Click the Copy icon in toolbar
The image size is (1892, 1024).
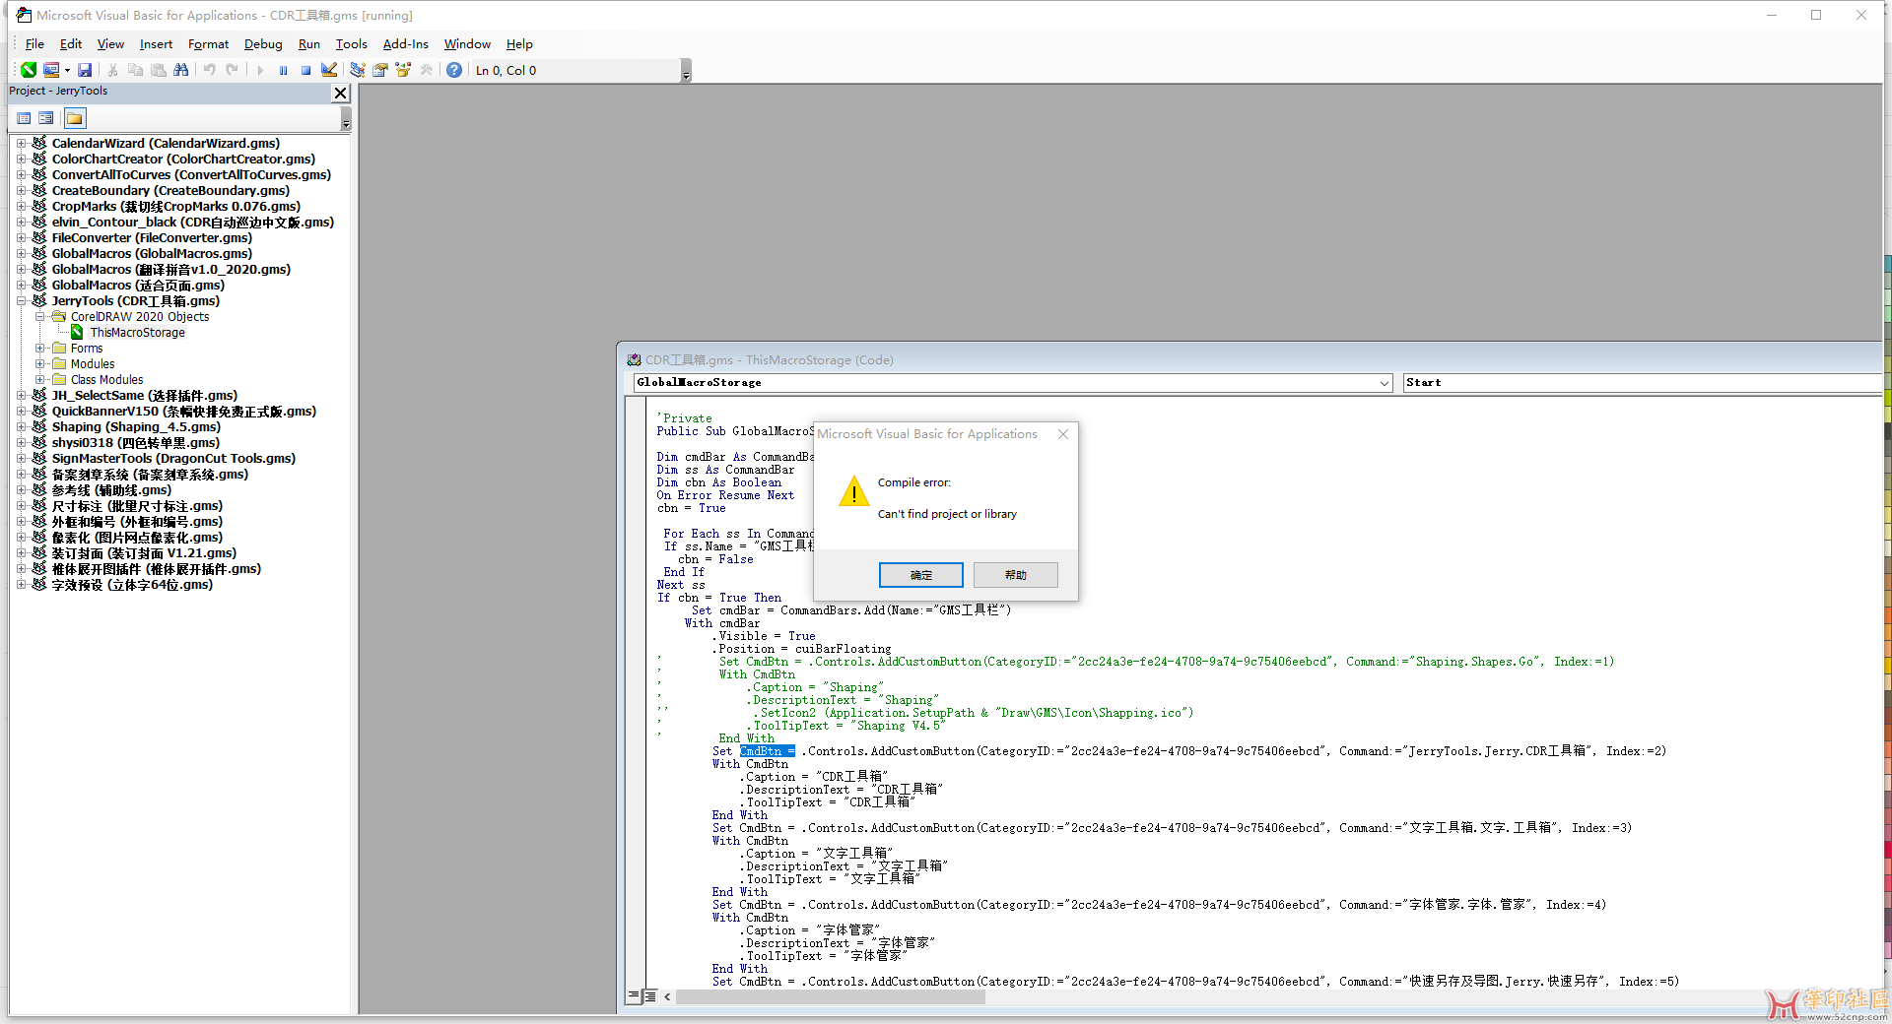click(x=135, y=70)
